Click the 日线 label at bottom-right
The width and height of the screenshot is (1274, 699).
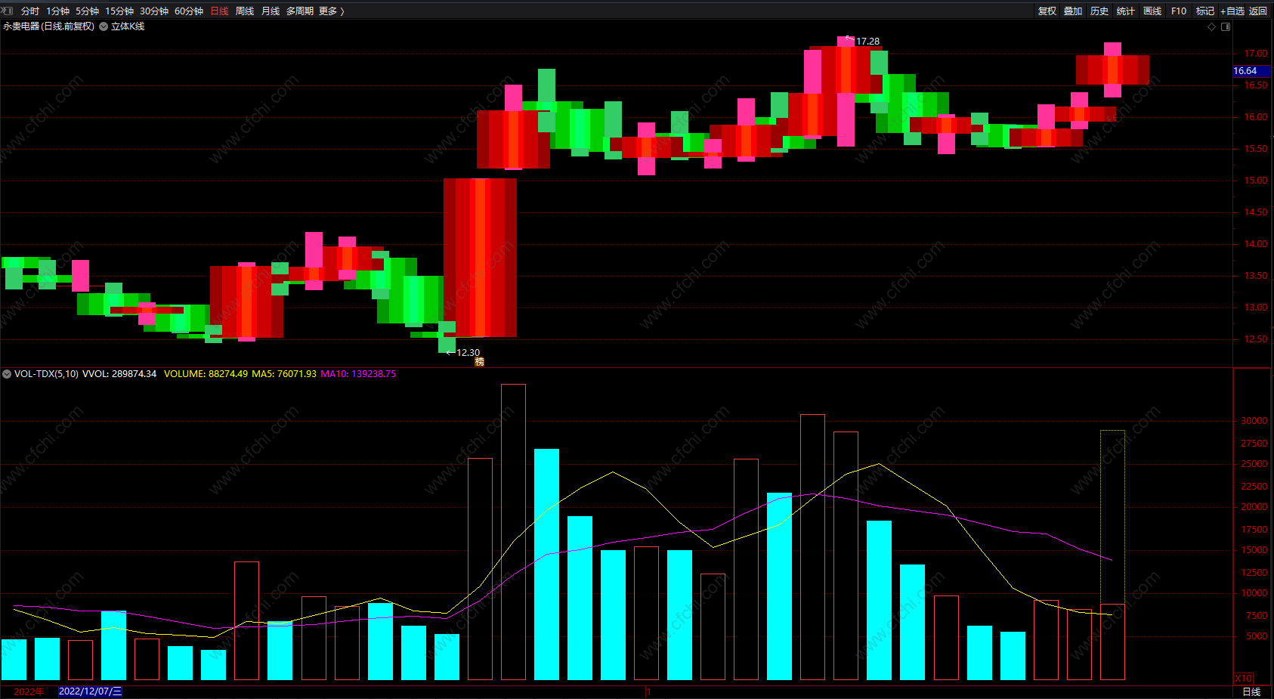(1252, 692)
